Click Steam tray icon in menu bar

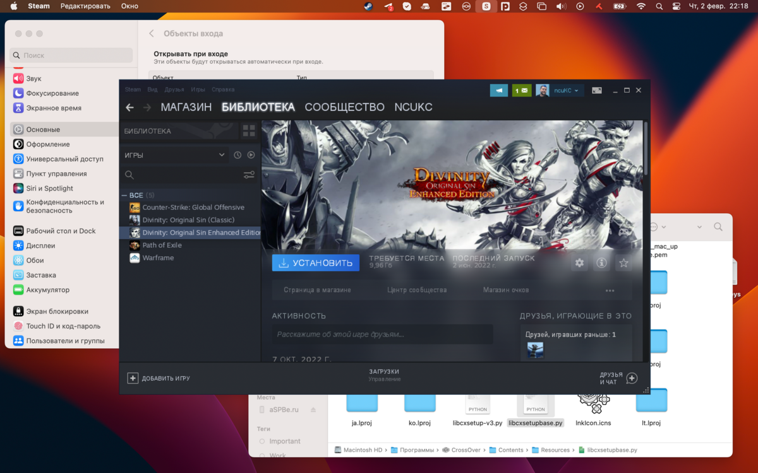point(368,6)
